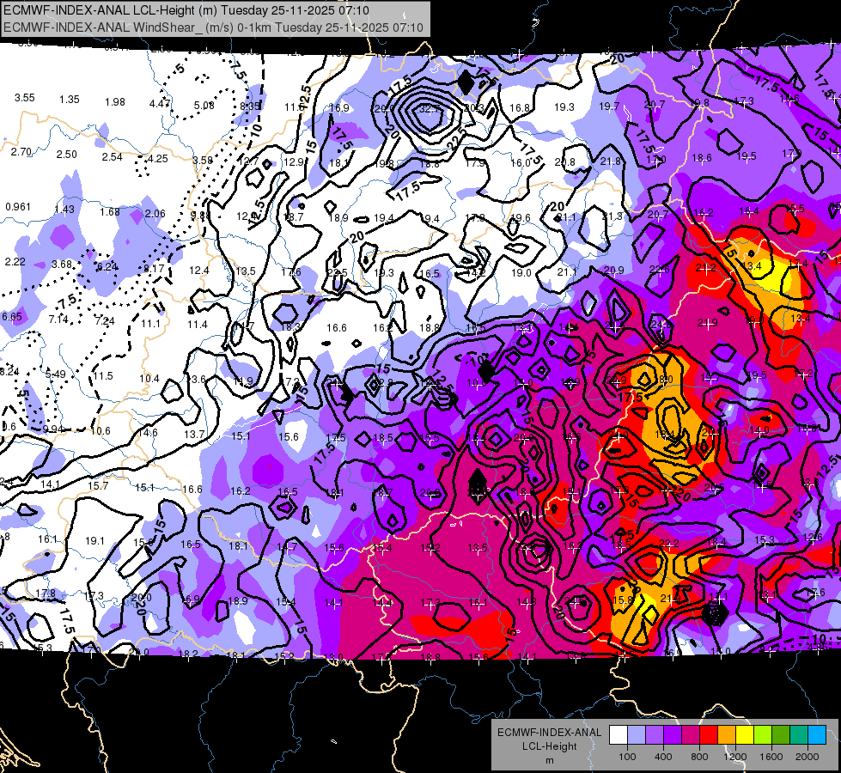Click the 'LCL-Height' legend title
Viewport: 841px width, 773px height.
[x=550, y=746]
